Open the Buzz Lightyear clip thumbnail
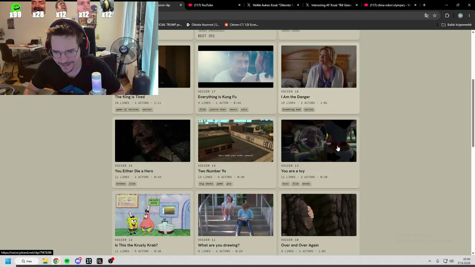This screenshot has width=475, height=267. [319, 141]
